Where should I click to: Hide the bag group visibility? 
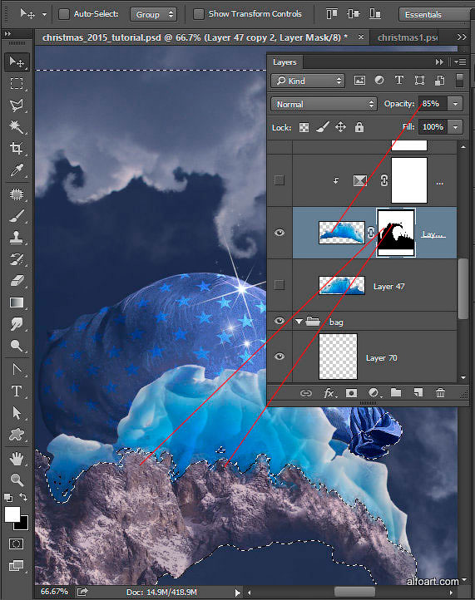click(x=280, y=321)
